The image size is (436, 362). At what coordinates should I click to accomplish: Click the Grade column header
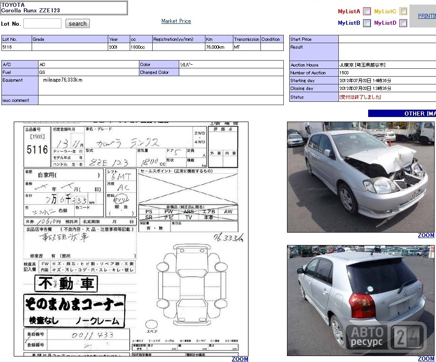70,39
